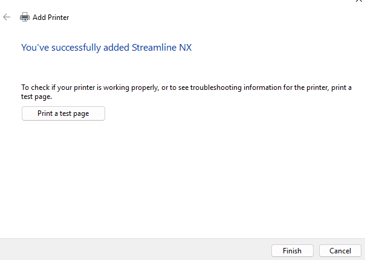Click the "Add Printer" window title text
365x260 pixels.
[51, 17]
